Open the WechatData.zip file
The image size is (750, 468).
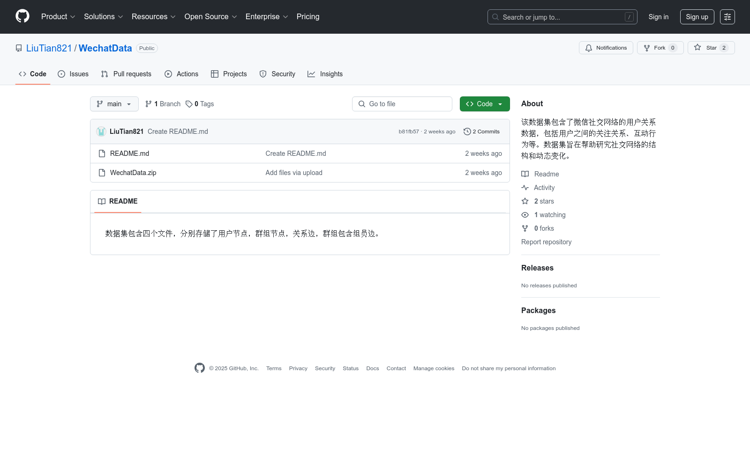[133, 173]
